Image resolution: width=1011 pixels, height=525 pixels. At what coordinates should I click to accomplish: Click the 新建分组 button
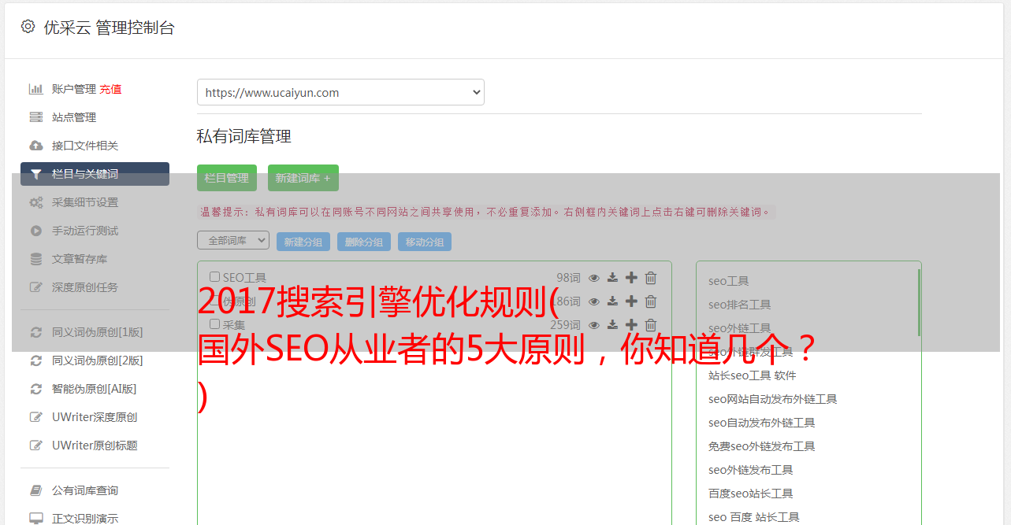pyautogui.click(x=303, y=242)
